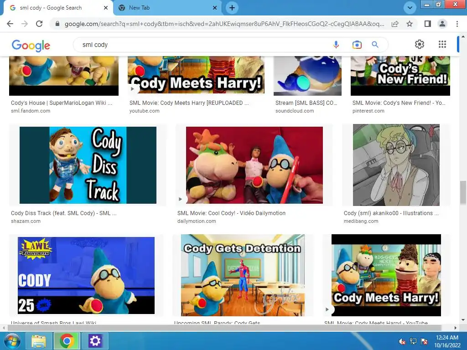Click 'Stream [SML BASS] CO...' link

click(x=306, y=103)
